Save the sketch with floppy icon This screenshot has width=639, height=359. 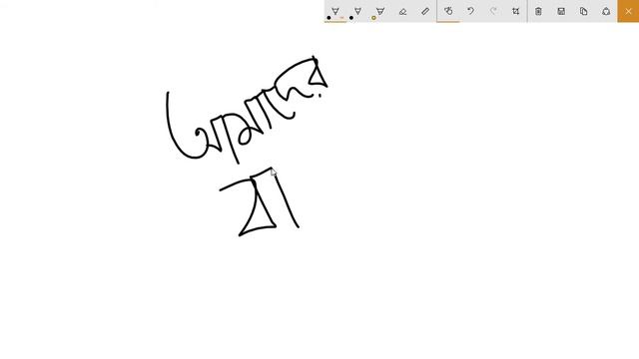pos(561,11)
